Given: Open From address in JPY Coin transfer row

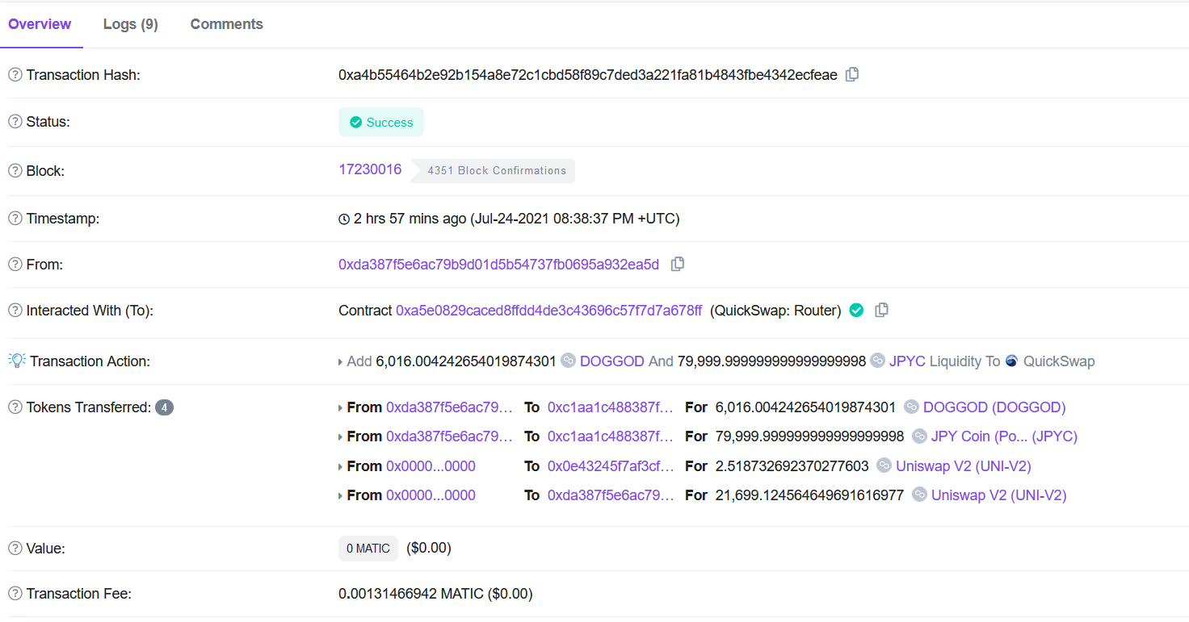Looking at the screenshot, I should coord(449,436).
